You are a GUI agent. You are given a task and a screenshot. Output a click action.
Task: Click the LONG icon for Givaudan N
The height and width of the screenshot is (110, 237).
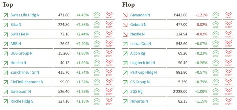216,15
